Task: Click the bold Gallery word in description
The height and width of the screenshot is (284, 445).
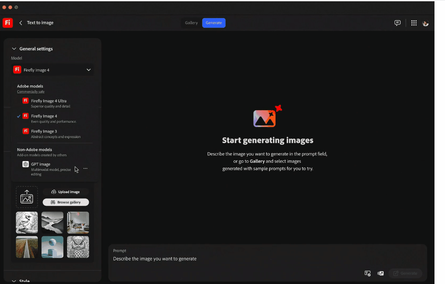Action: (257, 161)
